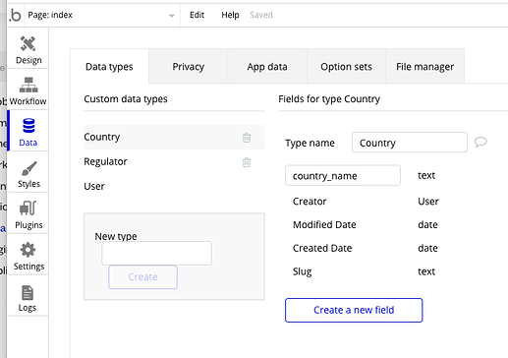Switch to the File manager tab
This screenshot has width=508, height=358.
point(425,67)
